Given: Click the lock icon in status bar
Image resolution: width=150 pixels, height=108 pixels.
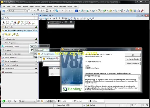Looking at the screenshot, I should click(88, 105).
